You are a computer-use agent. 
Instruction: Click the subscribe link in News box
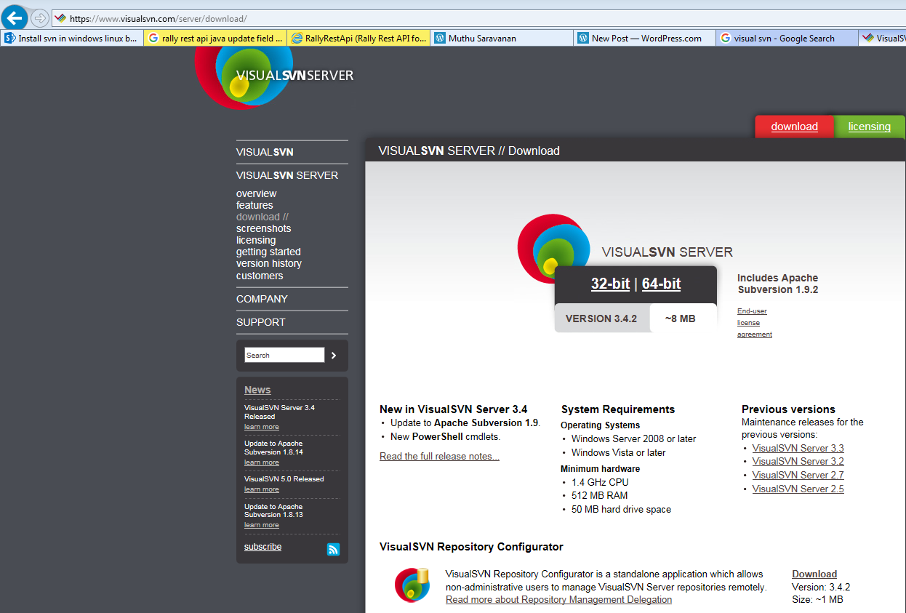262,547
